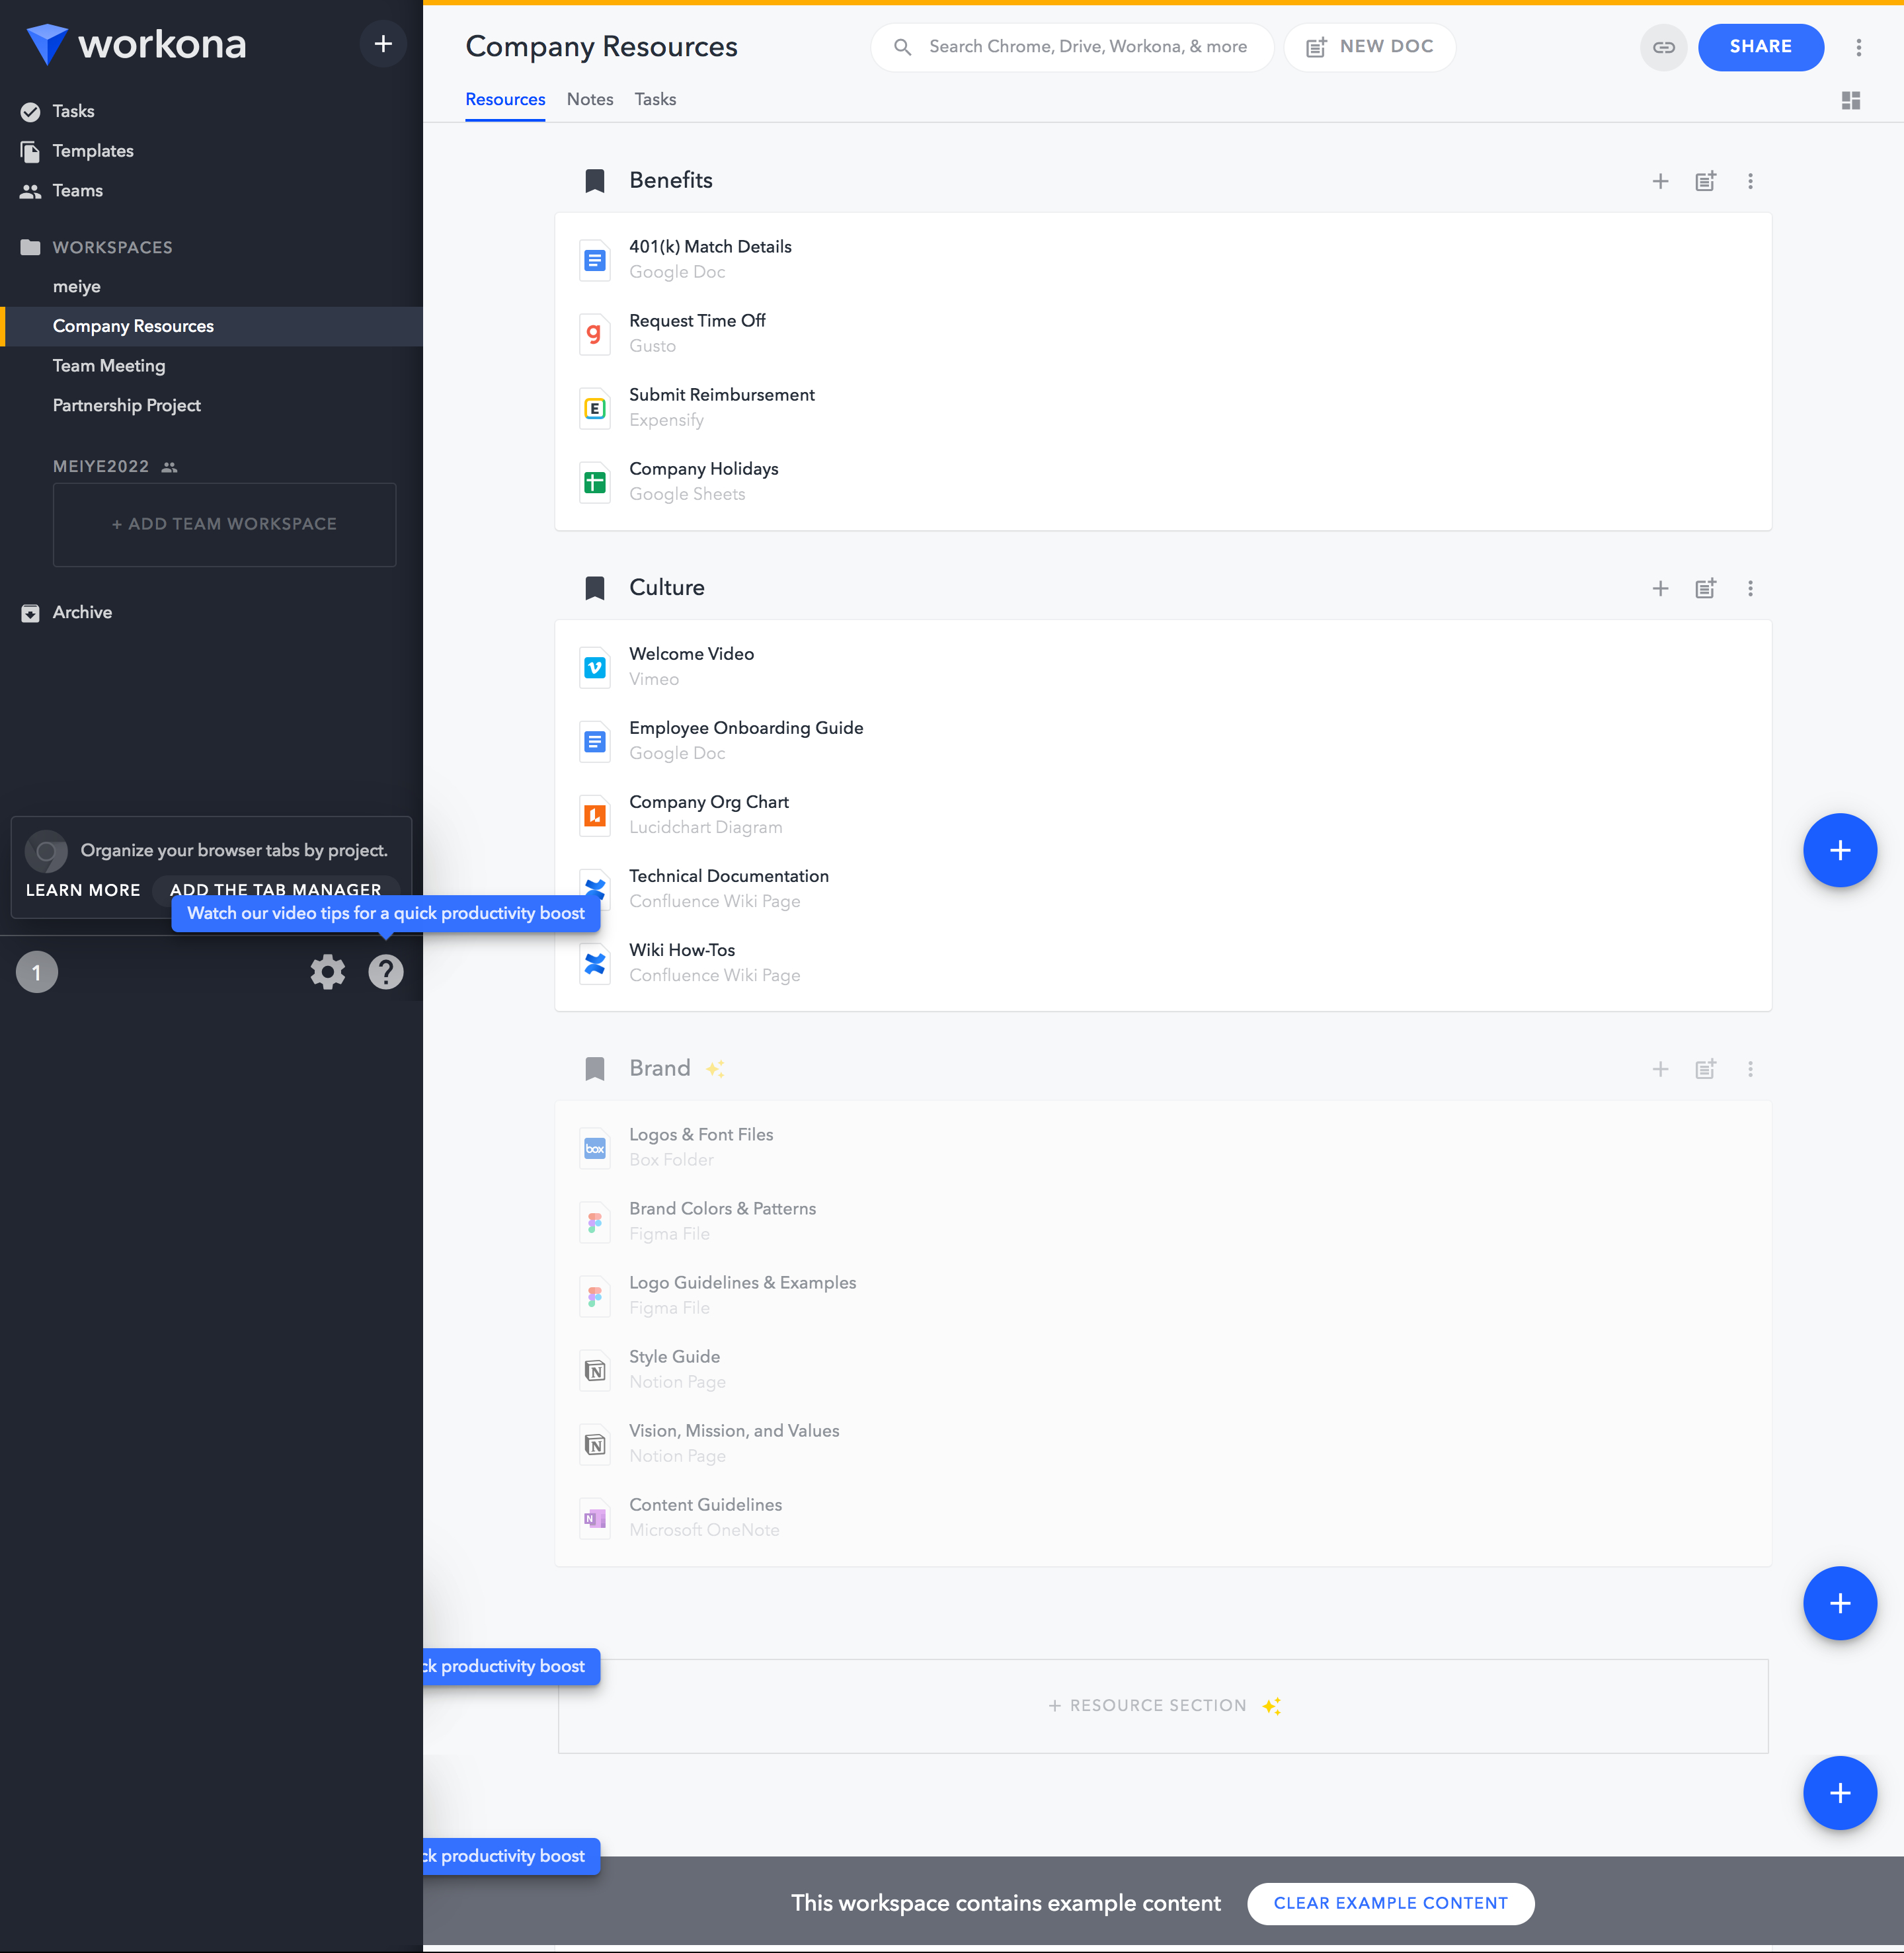Viewport: 1904px width, 1953px height.
Task: Click the Culture section bookmark icon
Action: click(594, 588)
